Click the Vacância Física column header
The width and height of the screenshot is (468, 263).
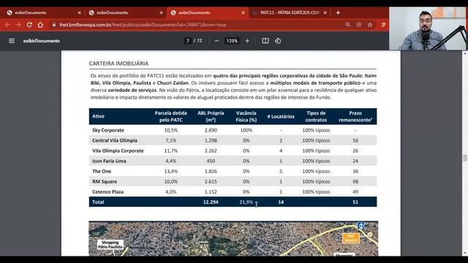pos(246,116)
